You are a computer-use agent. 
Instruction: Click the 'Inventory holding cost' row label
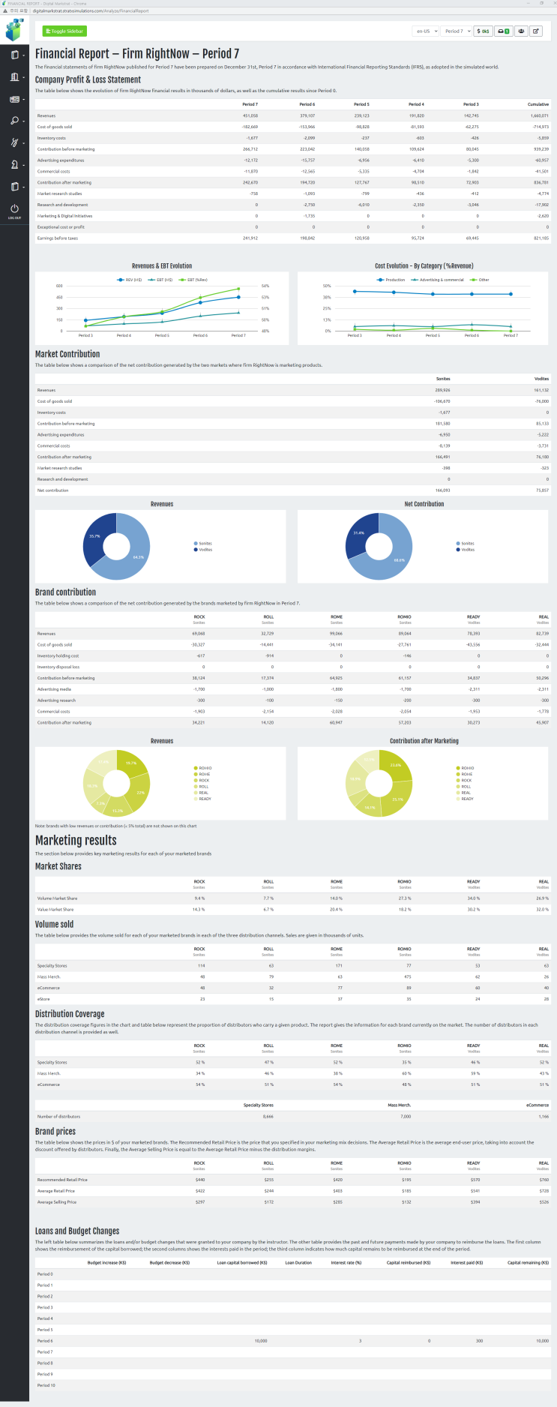[58, 656]
